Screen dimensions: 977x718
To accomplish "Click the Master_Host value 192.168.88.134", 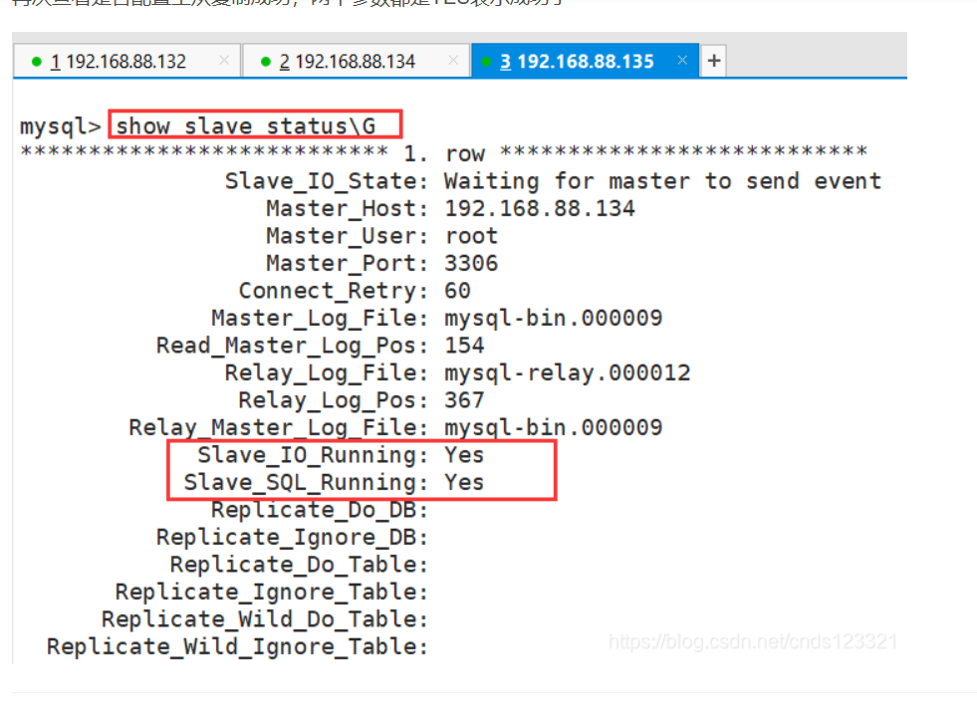I will click(539, 209).
